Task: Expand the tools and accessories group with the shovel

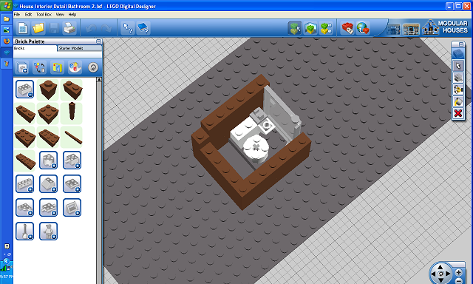Action: click(24, 231)
